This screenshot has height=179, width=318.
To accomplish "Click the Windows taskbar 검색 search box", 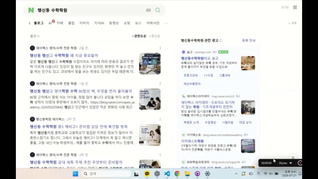I will pos(106,174).
